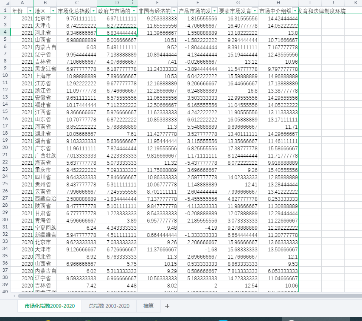Open the 市场中介组织 filter dropdown
This screenshot has height=321, width=362.
coord(295,11)
